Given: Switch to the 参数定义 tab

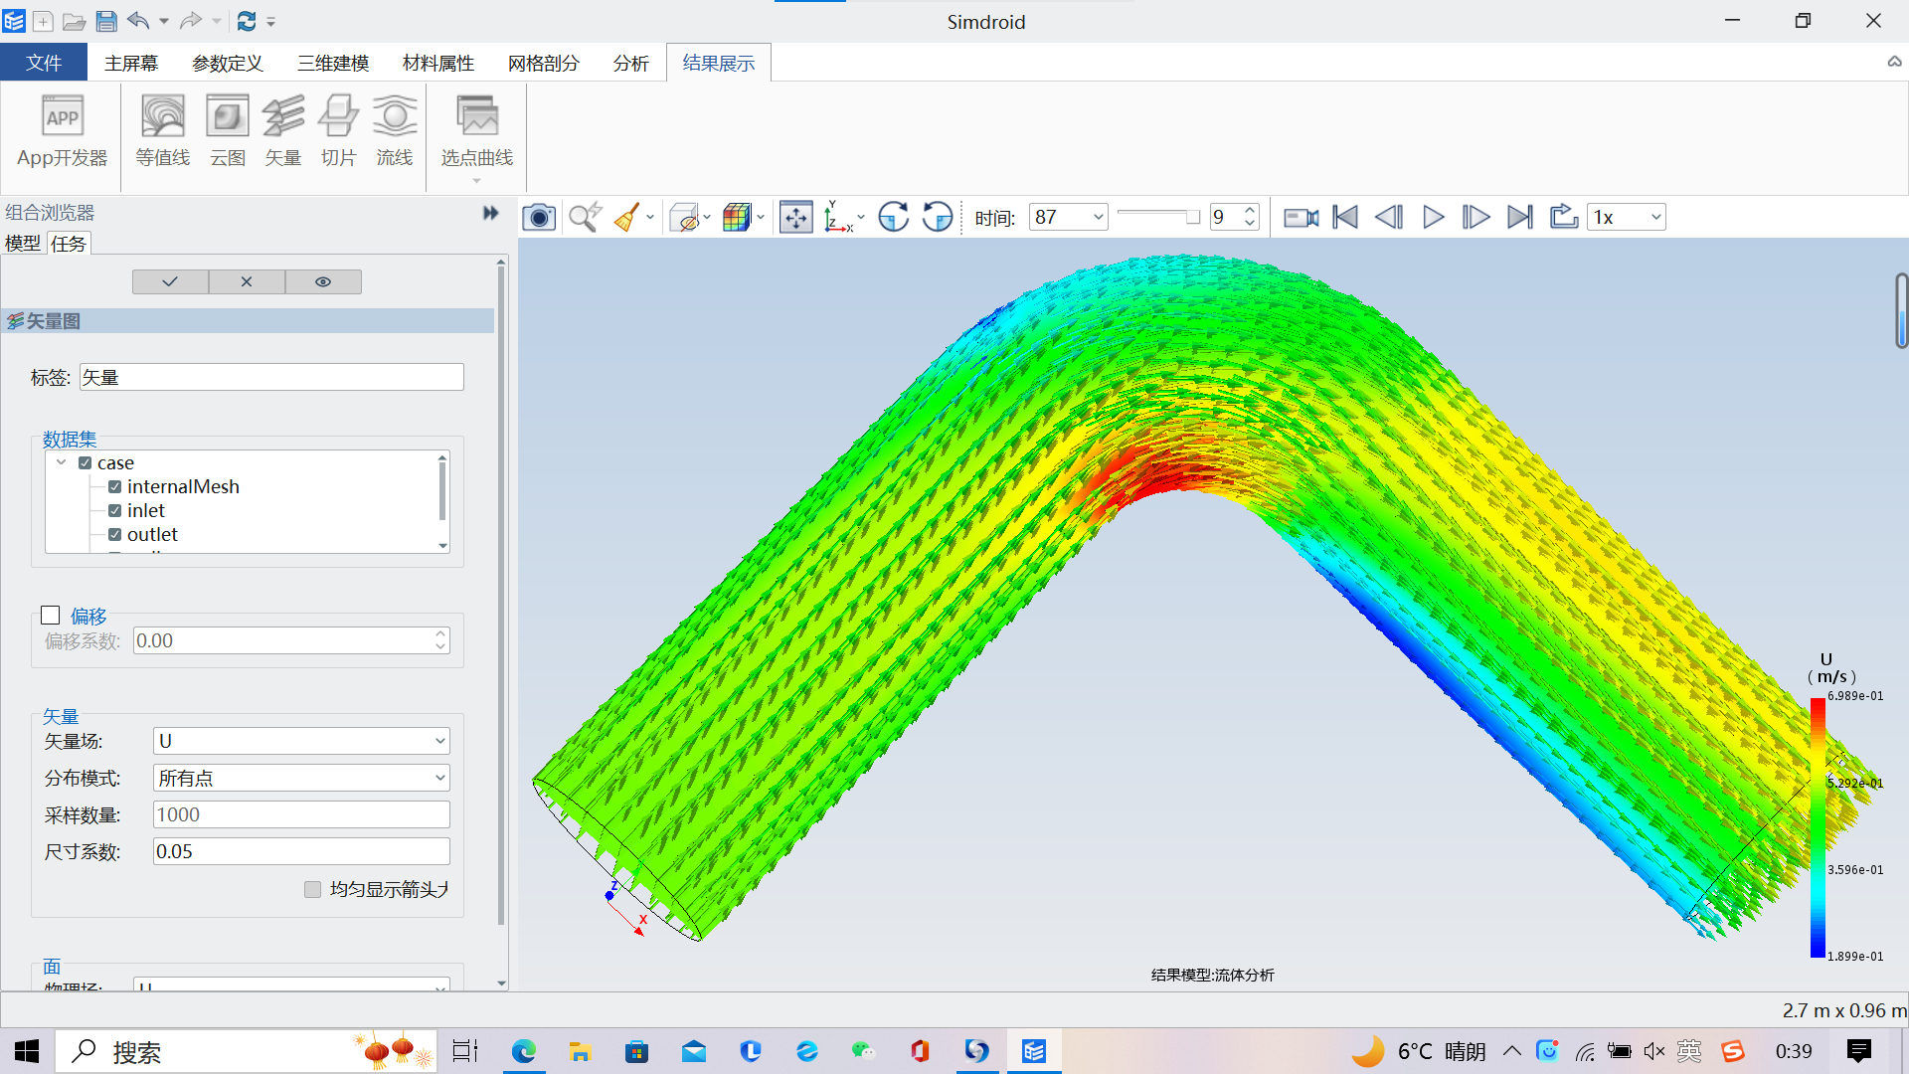Looking at the screenshot, I should [228, 63].
